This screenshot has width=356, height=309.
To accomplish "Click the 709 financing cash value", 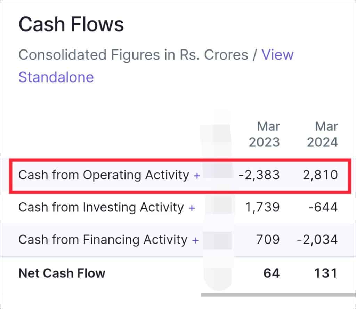I will (x=267, y=240).
